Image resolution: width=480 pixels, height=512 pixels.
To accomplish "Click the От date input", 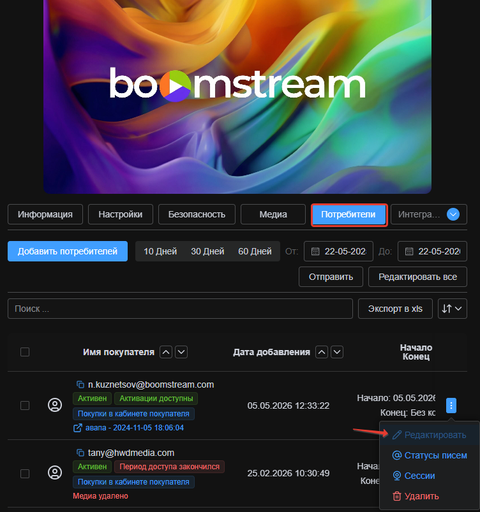I will coord(338,251).
